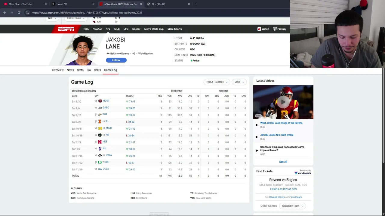Open the W 73-13 game result
The width and height of the screenshot is (385, 216).
pyautogui.click(x=131, y=101)
